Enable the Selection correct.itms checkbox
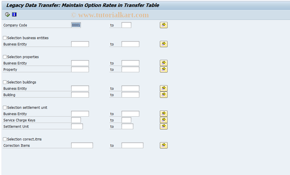Screen dimensions: 290x175 [5, 139]
